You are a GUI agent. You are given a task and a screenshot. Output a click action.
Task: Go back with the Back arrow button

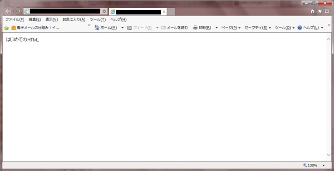(8, 11)
